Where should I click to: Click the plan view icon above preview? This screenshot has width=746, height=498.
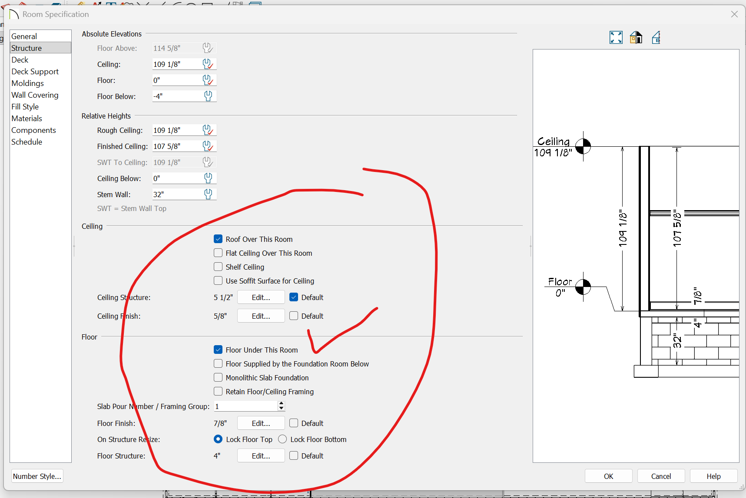coord(656,38)
